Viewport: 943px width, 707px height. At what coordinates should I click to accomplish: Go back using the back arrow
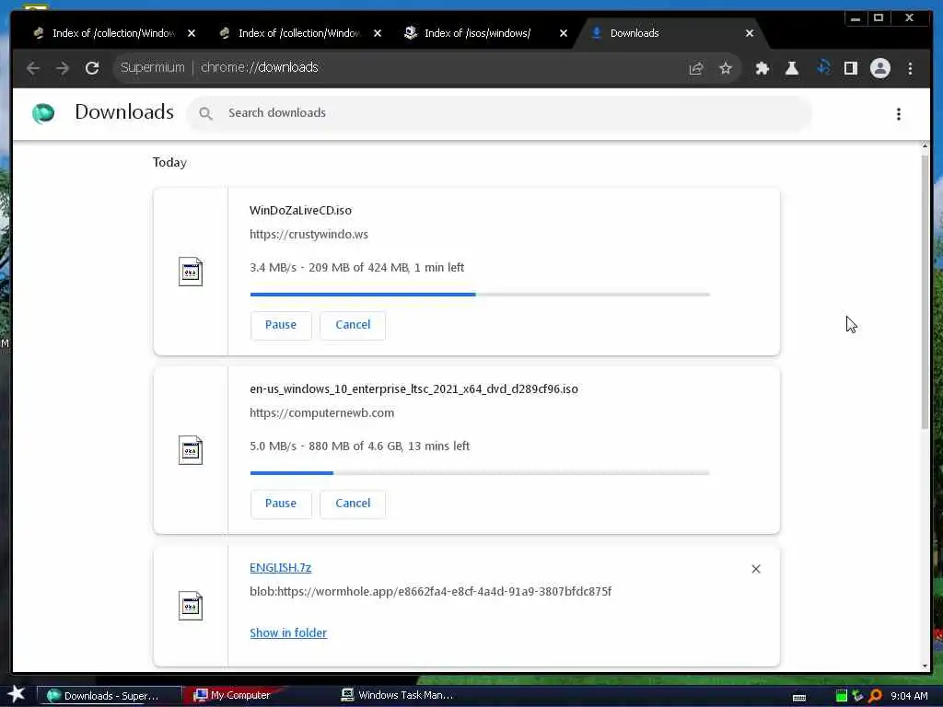click(x=33, y=68)
